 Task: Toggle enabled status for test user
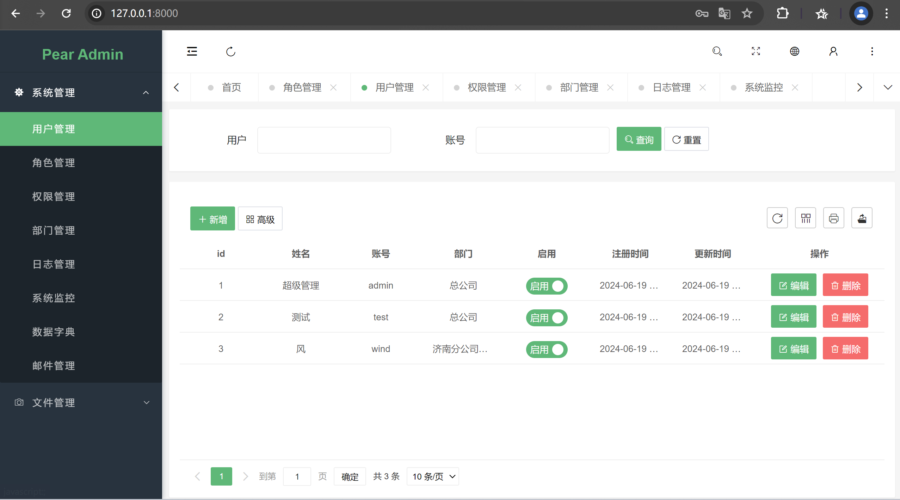546,317
